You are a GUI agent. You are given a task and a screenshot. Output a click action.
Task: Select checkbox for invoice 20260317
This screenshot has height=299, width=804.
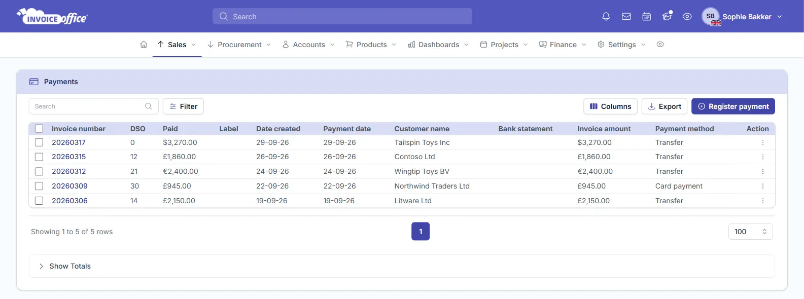[39, 142]
